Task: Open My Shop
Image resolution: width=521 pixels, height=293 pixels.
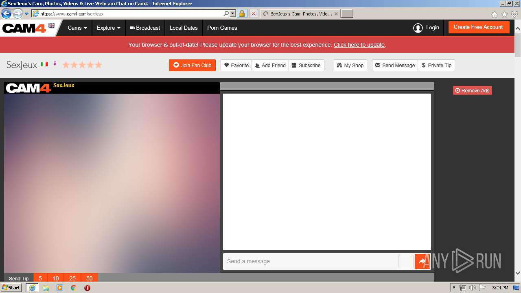Action: 350,65
